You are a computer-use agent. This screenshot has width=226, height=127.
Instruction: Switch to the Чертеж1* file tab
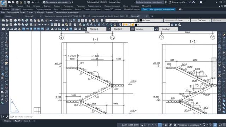coord(29,16)
